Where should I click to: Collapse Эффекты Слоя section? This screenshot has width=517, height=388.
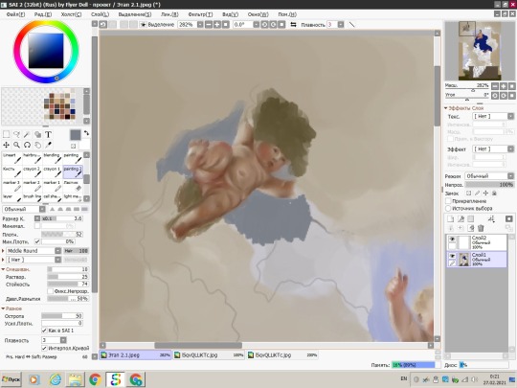446,108
